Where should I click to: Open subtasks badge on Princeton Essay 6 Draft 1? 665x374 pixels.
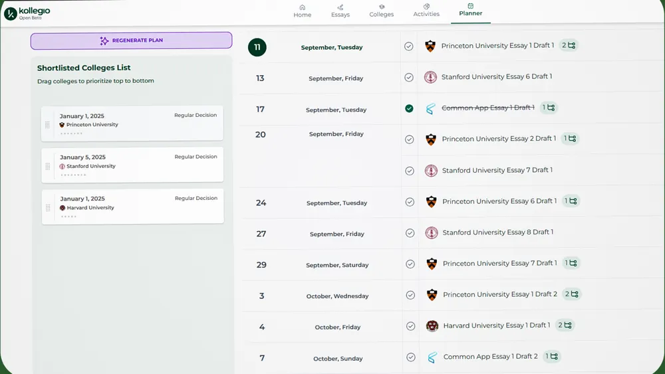(571, 201)
